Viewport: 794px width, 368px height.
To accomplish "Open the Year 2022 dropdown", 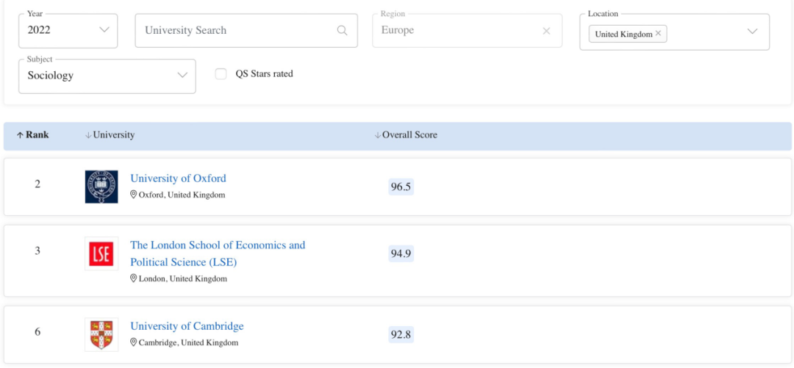I will pyautogui.click(x=68, y=30).
